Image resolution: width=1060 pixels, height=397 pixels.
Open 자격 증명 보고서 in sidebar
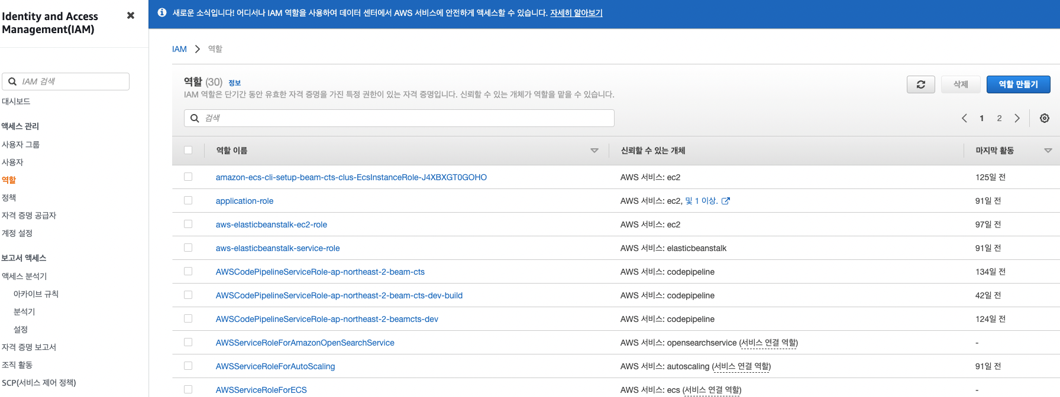[x=29, y=347]
